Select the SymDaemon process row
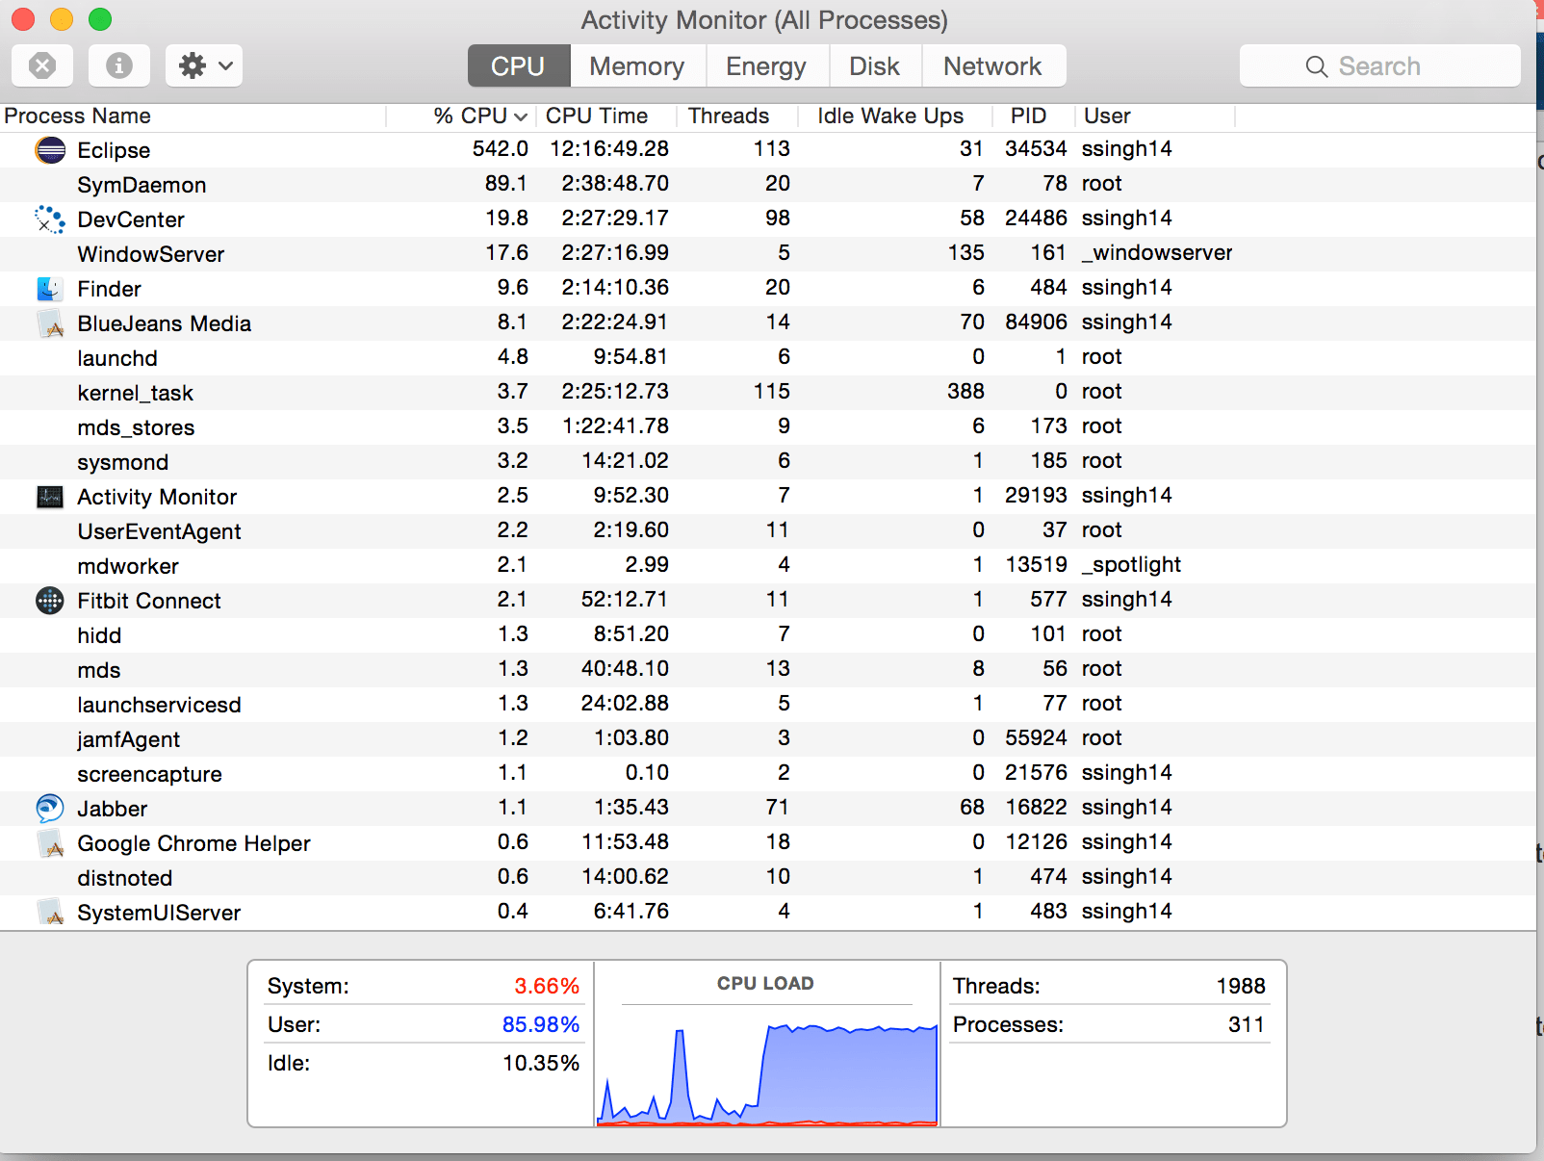 click(768, 184)
